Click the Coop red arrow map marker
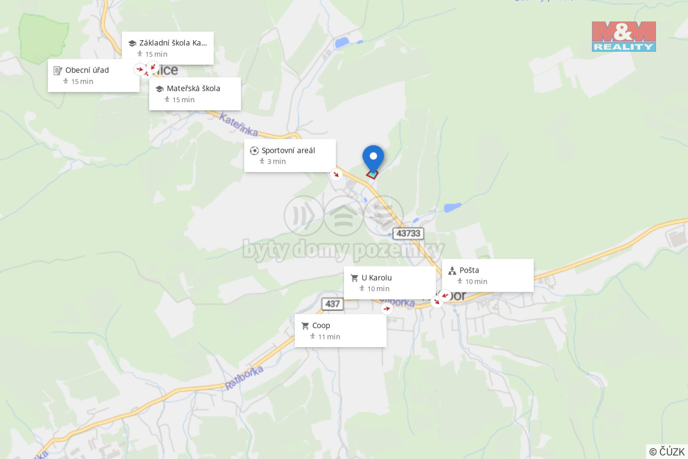This screenshot has width=688, height=459. click(387, 308)
